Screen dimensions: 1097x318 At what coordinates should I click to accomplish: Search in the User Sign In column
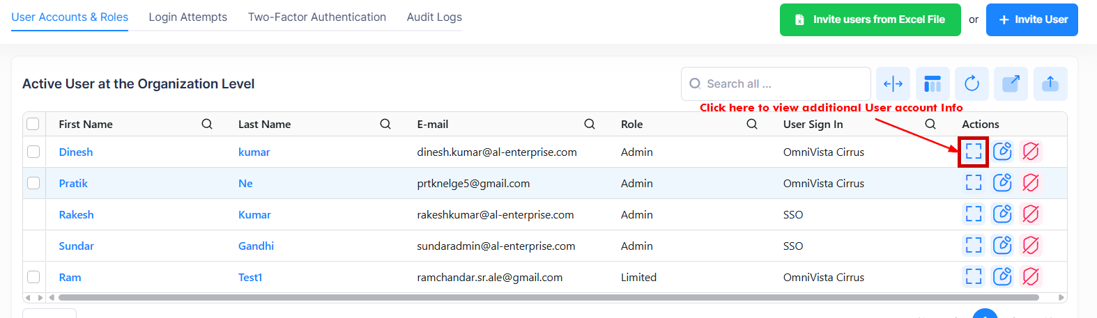pos(930,124)
